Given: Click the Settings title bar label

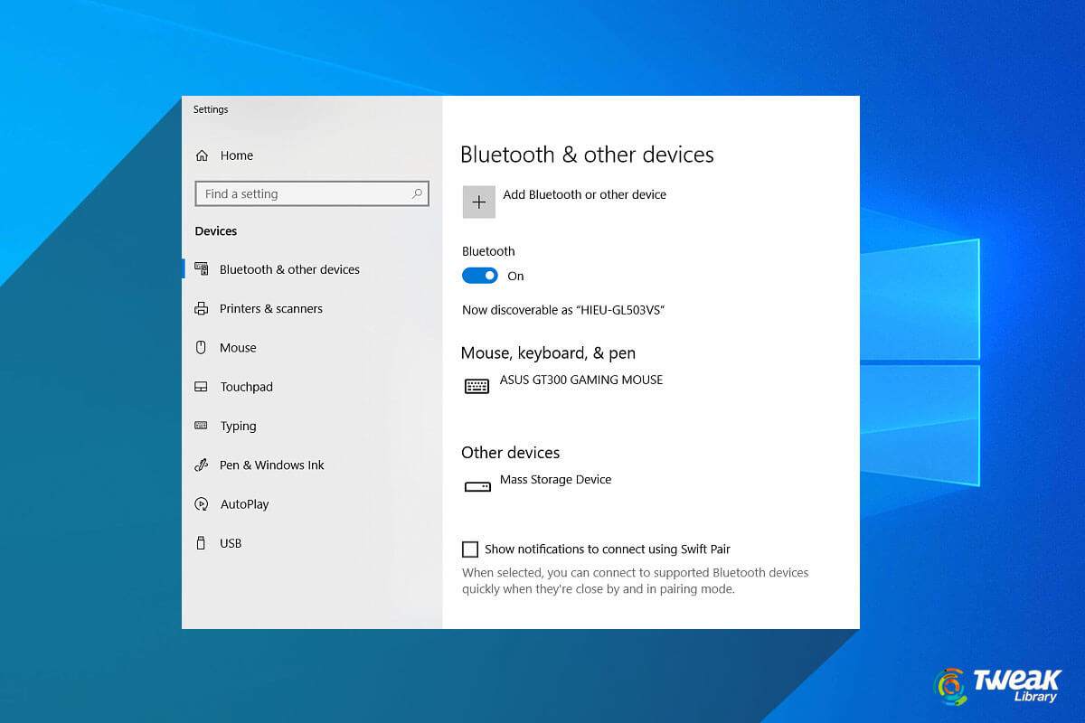Looking at the screenshot, I should pos(210,109).
